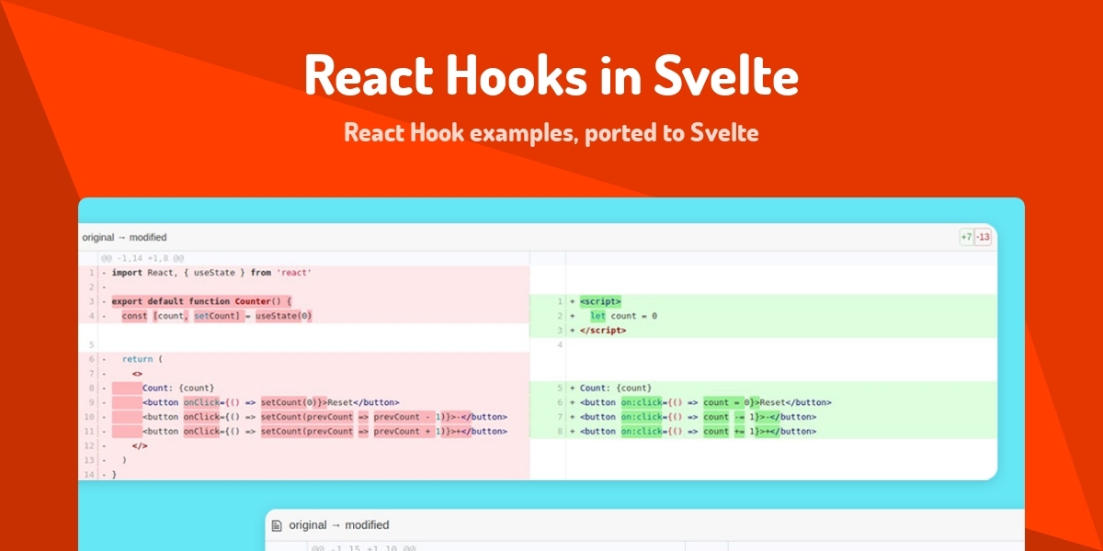Click the removed useState import line
1103x551 pixels.
[211, 272]
